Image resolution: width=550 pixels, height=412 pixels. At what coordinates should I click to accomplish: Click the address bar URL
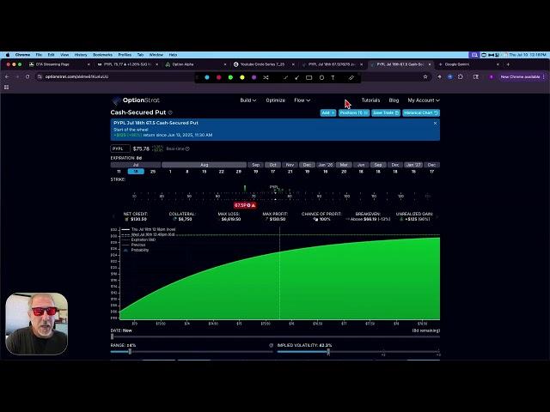[x=76, y=76]
